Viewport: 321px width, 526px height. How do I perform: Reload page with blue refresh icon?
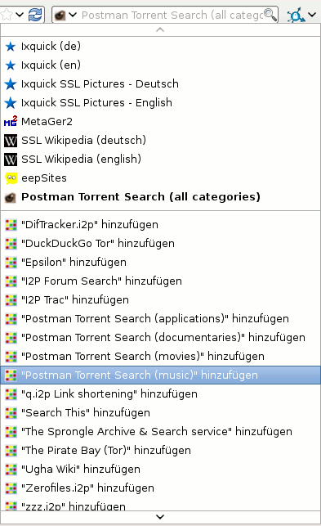pyautogui.click(x=35, y=15)
